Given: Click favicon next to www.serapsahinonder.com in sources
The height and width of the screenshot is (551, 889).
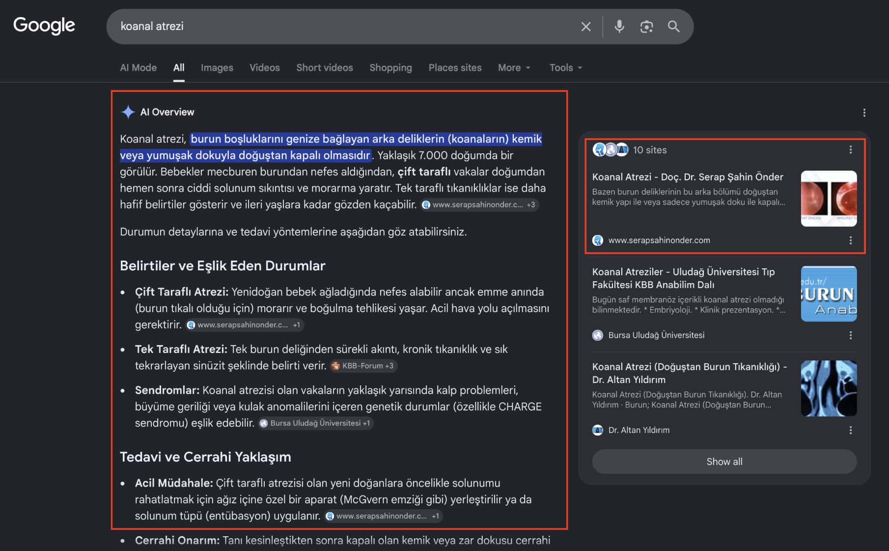Looking at the screenshot, I should click(x=598, y=240).
